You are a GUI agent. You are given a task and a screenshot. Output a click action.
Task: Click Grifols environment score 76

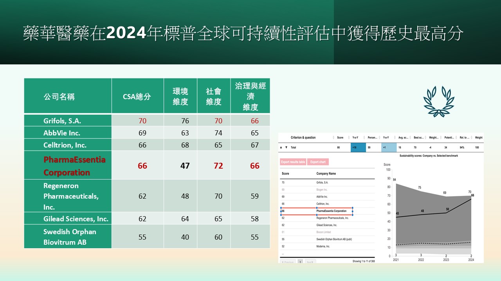pyautogui.click(x=185, y=121)
